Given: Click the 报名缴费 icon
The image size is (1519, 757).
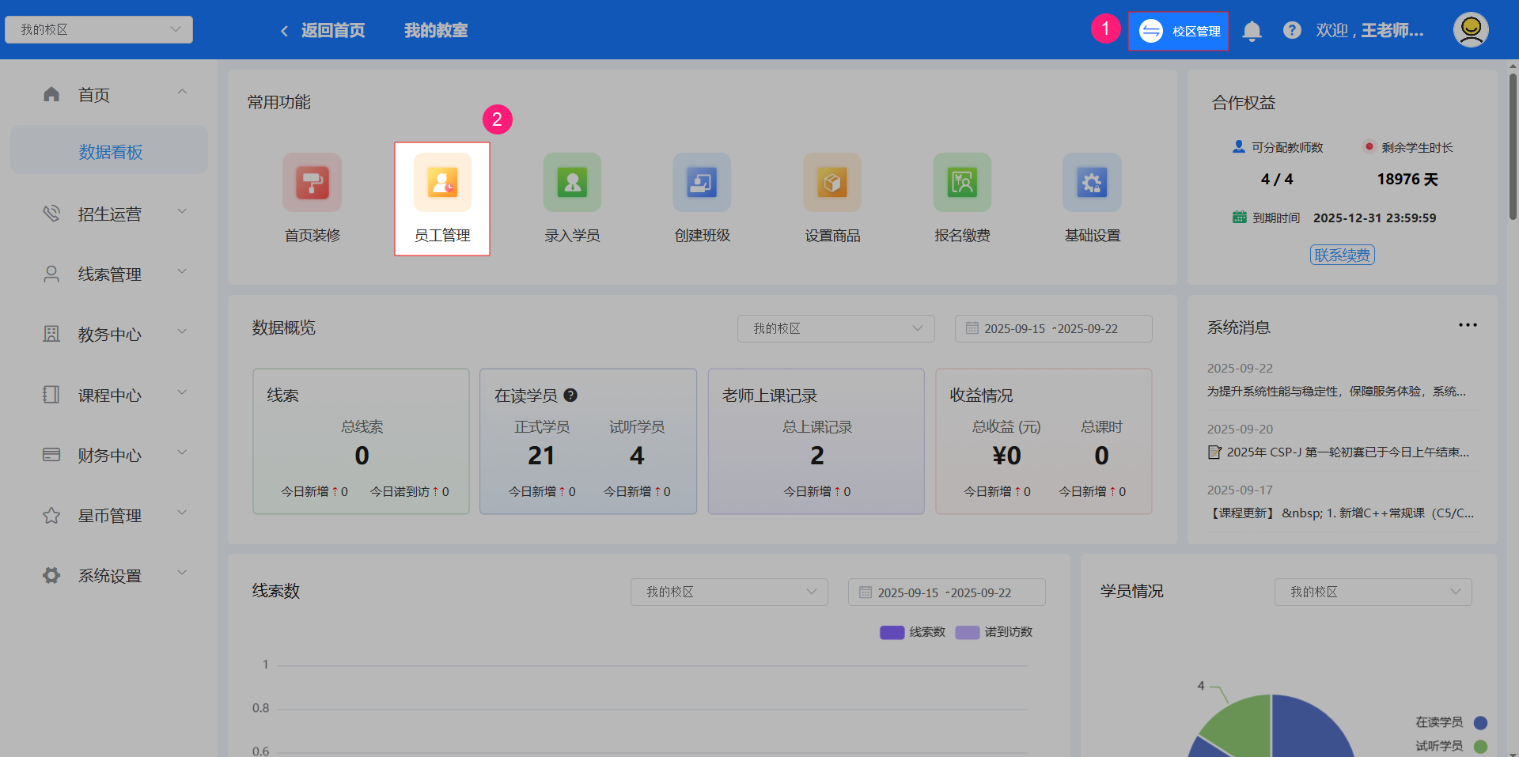Looking at the screenshot, I should point(962,184).
